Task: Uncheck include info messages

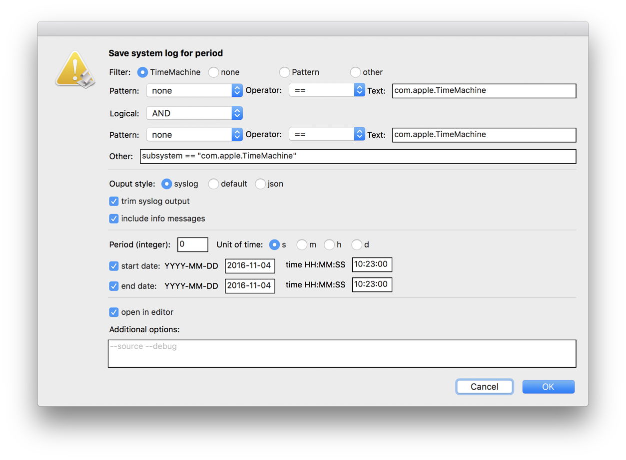Action: click(114, 219)
